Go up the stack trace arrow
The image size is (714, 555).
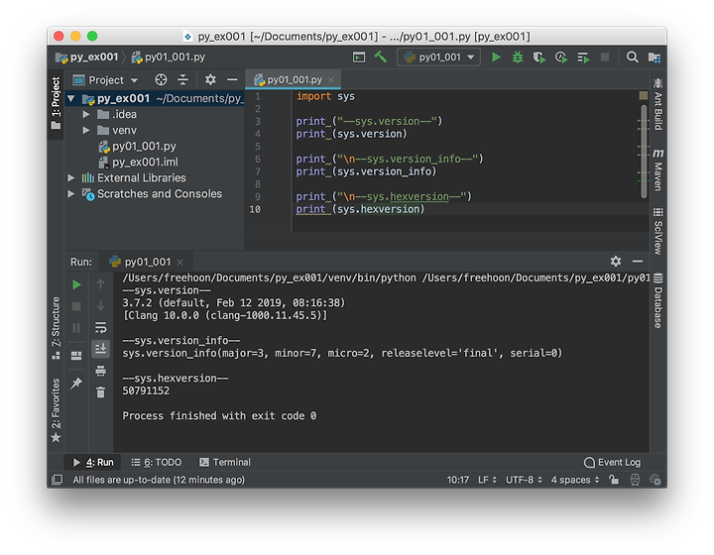(x=100, y=284)
